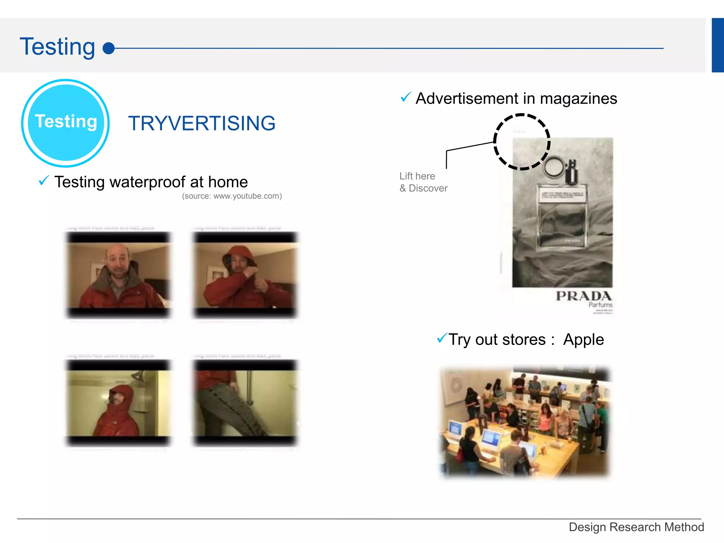Image resolution: width=724 pixels, height=543 pixels.
Task: Click checkmark next to Testing waterproof at home
Action: pos(43,181)
